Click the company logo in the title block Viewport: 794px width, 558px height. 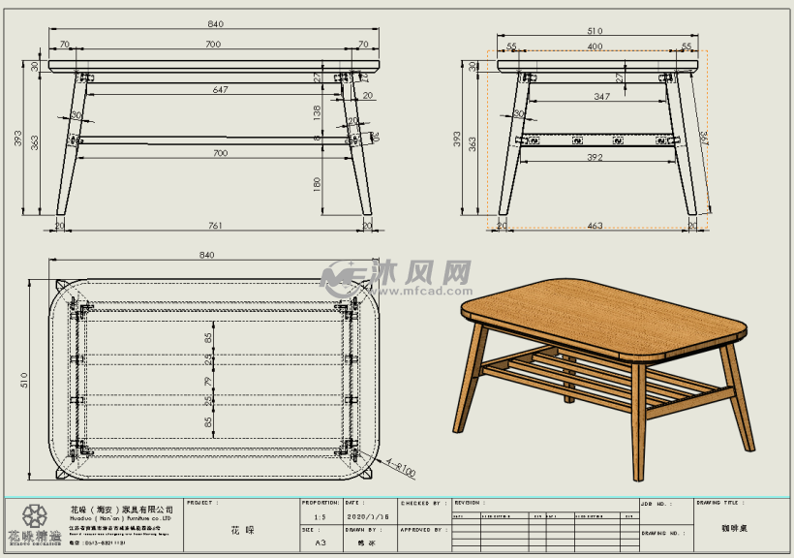click(35, 524)
